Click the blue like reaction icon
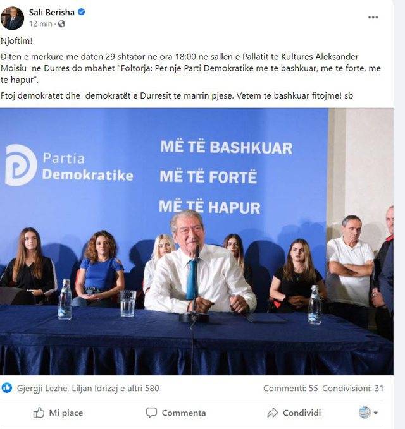The width and height of the screenshot is (405, 429). (7, 388)
